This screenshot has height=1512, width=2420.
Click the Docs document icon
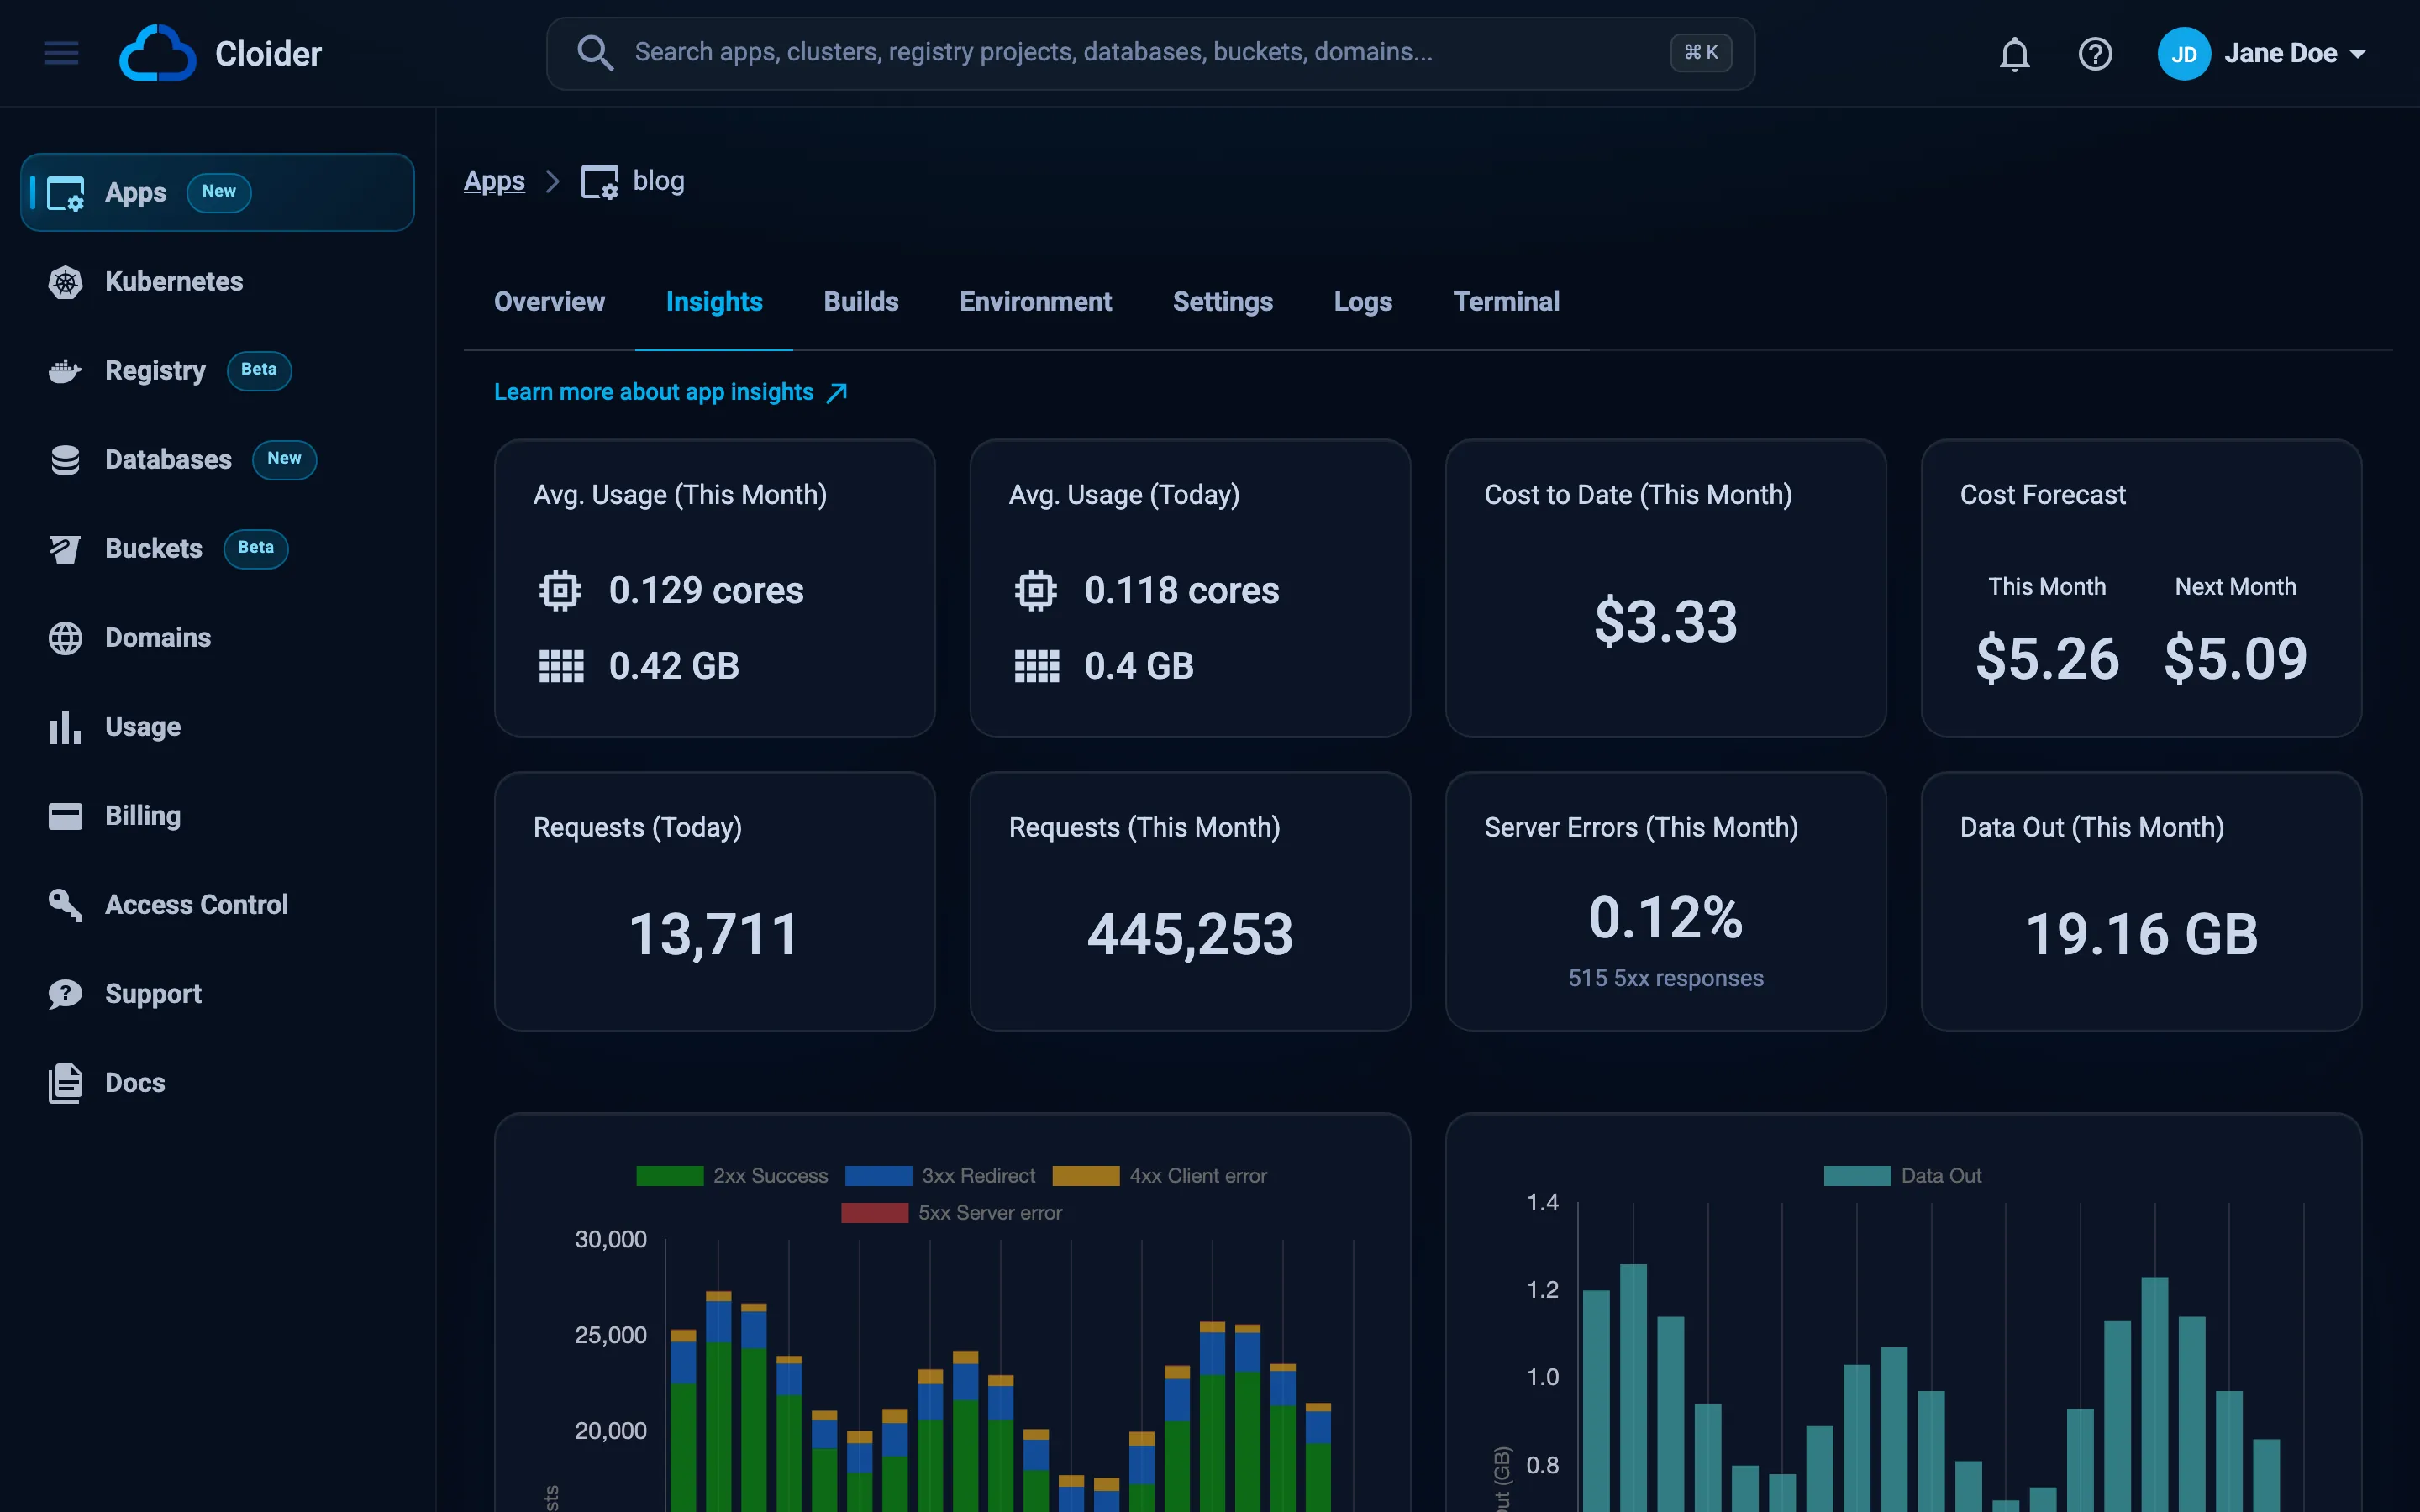pos(65,1083)
